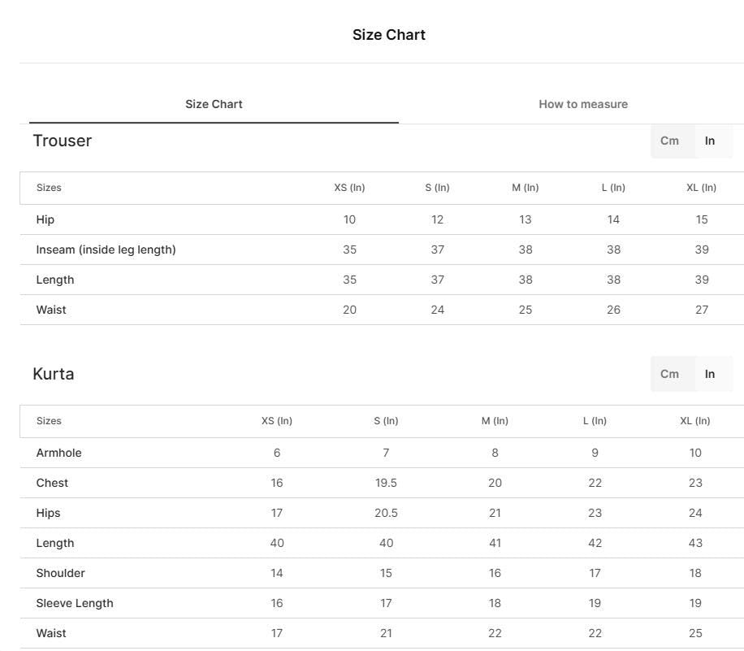Click the Size Chart page title heading
744x651 pixels.
tap(388, 35)
